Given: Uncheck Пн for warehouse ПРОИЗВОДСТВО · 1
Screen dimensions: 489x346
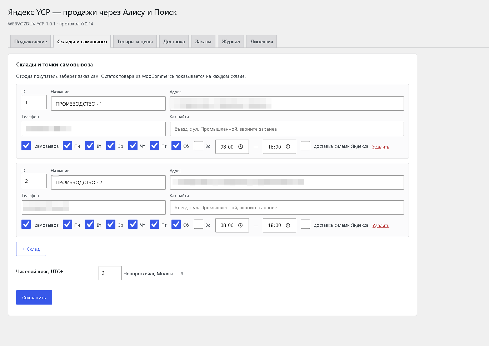Looking at the screenshot, I should tap(68, 146).
